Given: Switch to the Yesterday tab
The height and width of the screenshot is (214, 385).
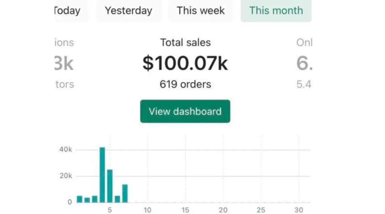Looking at the screenshot, I should click(x=128, y=11).
